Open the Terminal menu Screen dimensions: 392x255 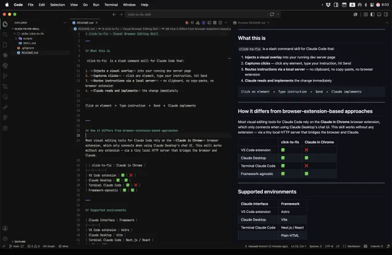111,5
